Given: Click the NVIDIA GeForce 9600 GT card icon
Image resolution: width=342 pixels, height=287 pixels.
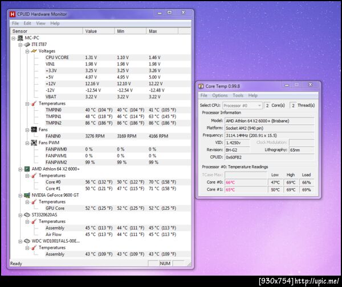Looking at the screenshot, I should pos(27,196).
